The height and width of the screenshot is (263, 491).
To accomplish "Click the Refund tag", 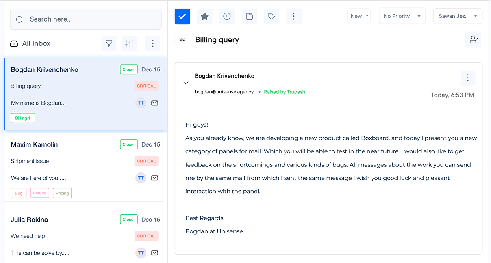I will tap(40, 193).
